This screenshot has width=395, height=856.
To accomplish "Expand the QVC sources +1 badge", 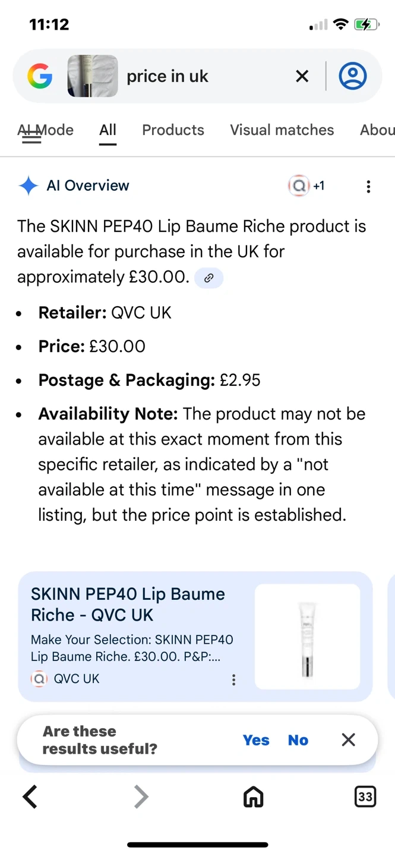I will (x=306, y=186).
